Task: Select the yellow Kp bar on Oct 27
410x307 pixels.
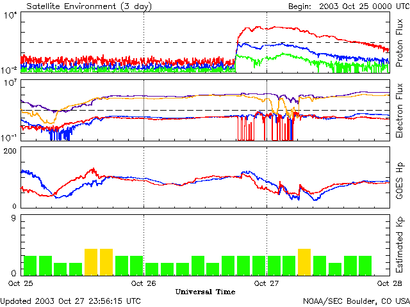Action: [x=304, y=262]
